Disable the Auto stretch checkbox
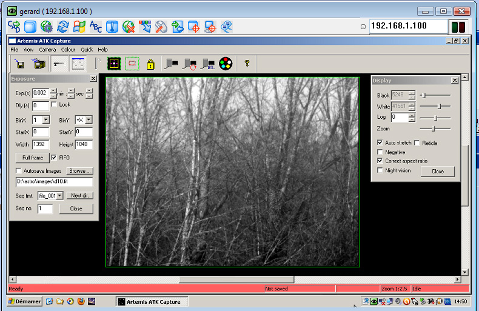This screenshot has height=311, width=479. click(x=380, y=142)
